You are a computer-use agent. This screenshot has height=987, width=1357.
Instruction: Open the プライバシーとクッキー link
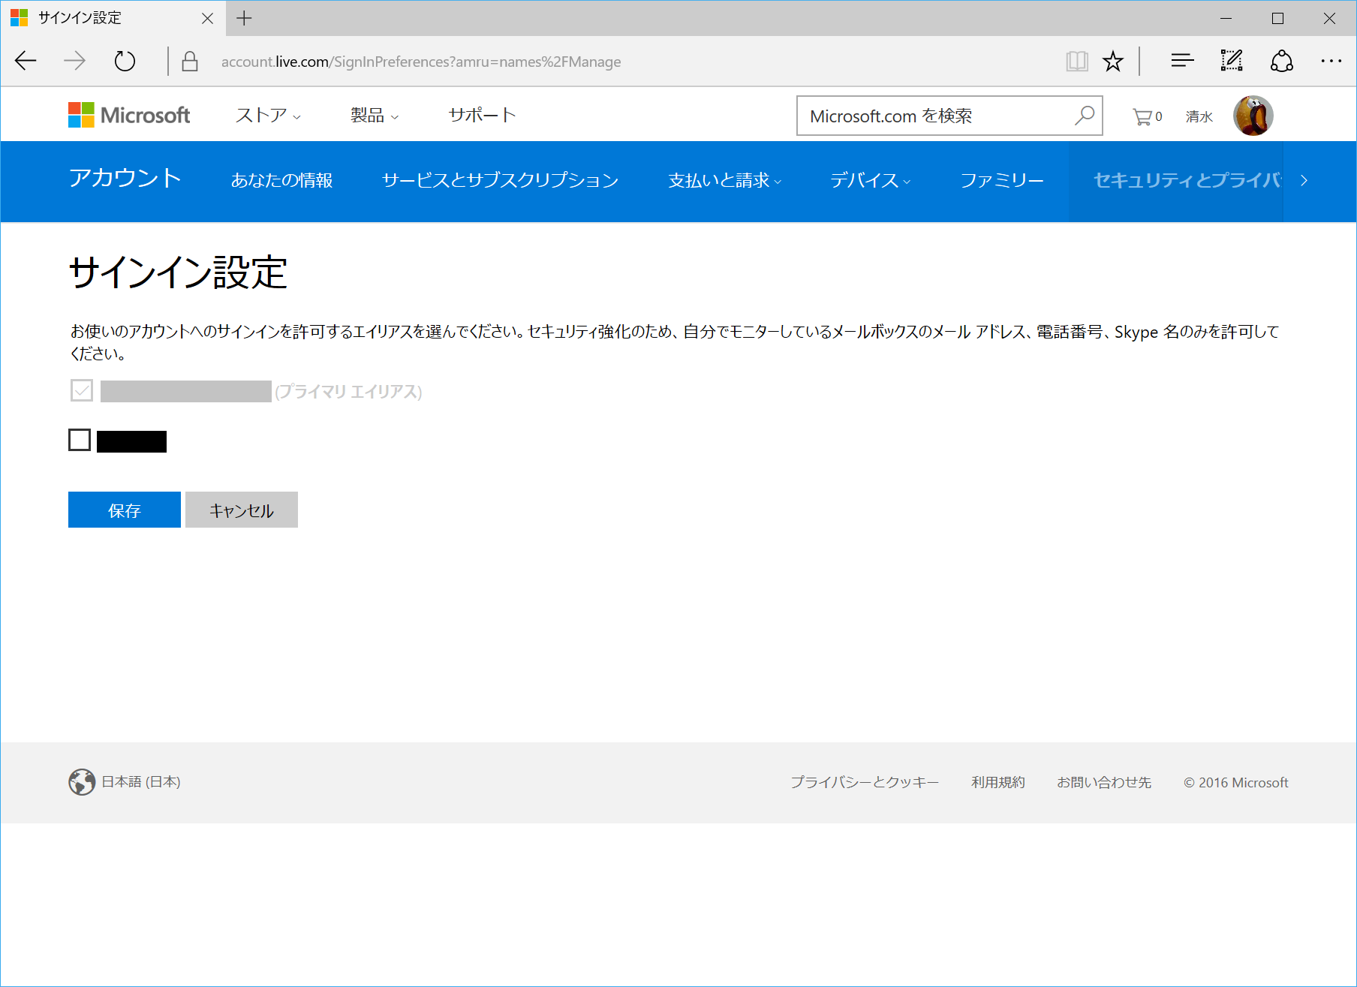(865, 781)
